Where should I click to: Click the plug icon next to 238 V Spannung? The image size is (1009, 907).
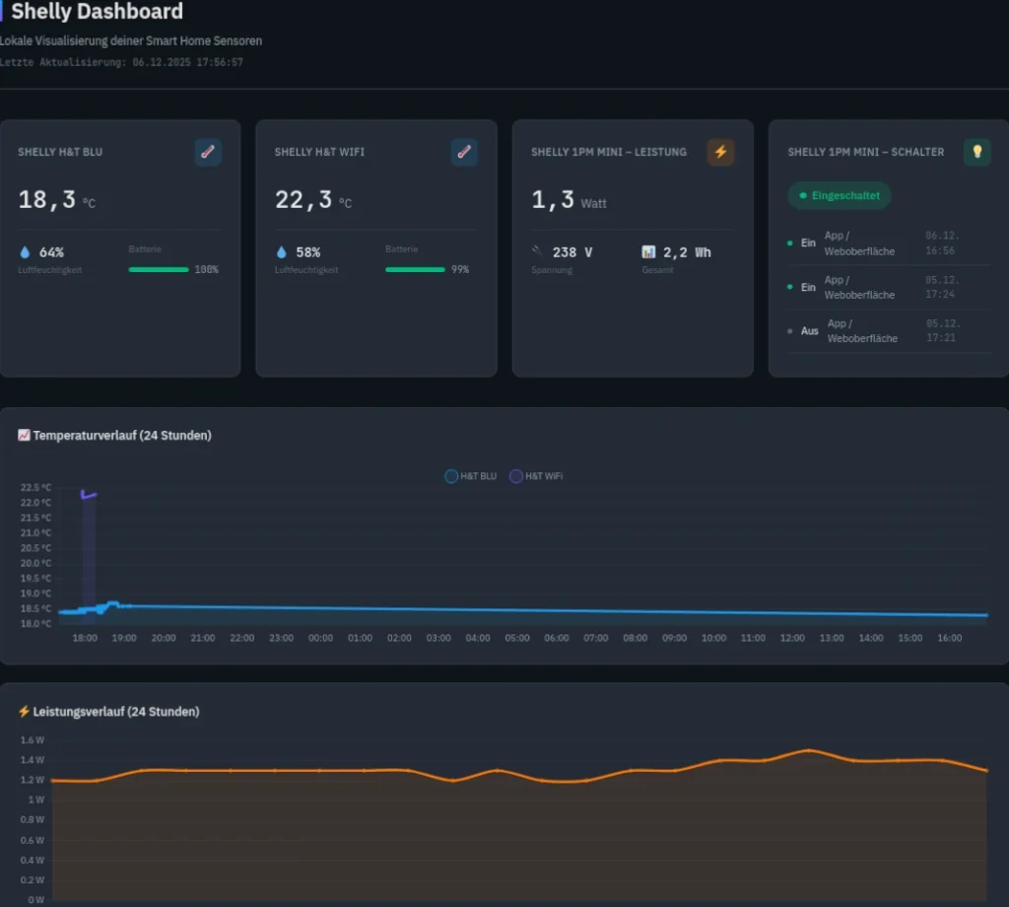point(537,251)
